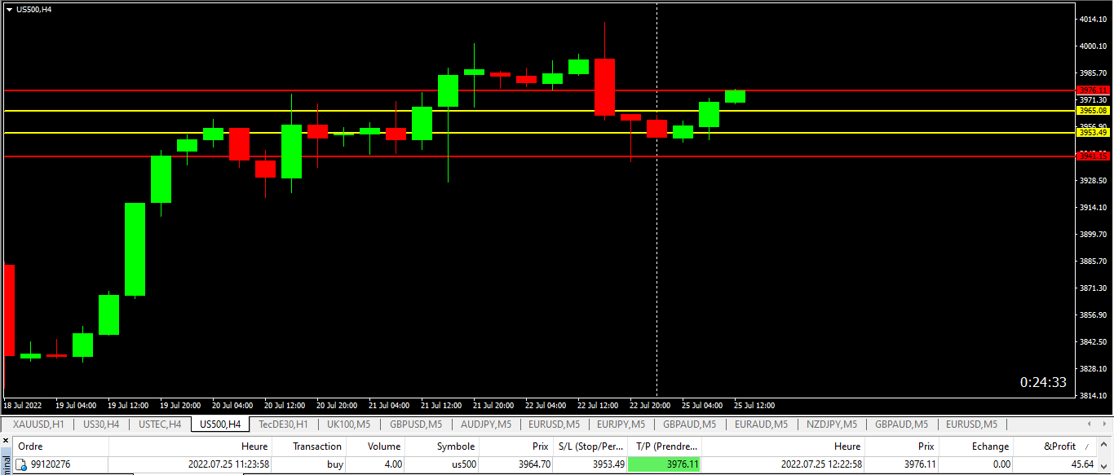Open the US500,H4 chart title dropdown triangle
The height and width of the screenshot is (475, 1114).
(9, 9)
